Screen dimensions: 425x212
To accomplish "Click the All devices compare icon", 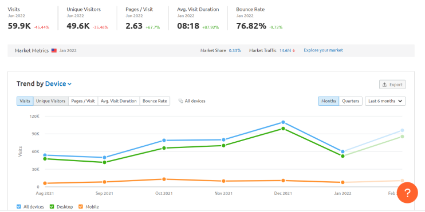I will click(x=181, y=101).
